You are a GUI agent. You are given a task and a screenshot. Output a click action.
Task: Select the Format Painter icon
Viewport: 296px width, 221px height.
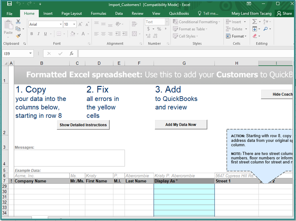pos(18,35)
